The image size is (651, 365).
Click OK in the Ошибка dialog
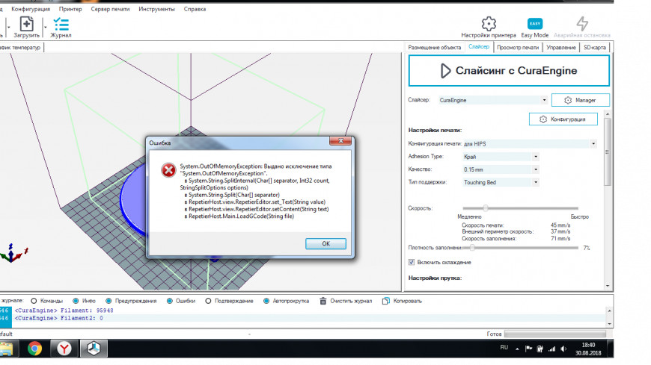(326, 243)
